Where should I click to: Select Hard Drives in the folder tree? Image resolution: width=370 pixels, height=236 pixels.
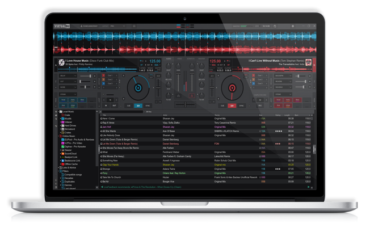69,126
